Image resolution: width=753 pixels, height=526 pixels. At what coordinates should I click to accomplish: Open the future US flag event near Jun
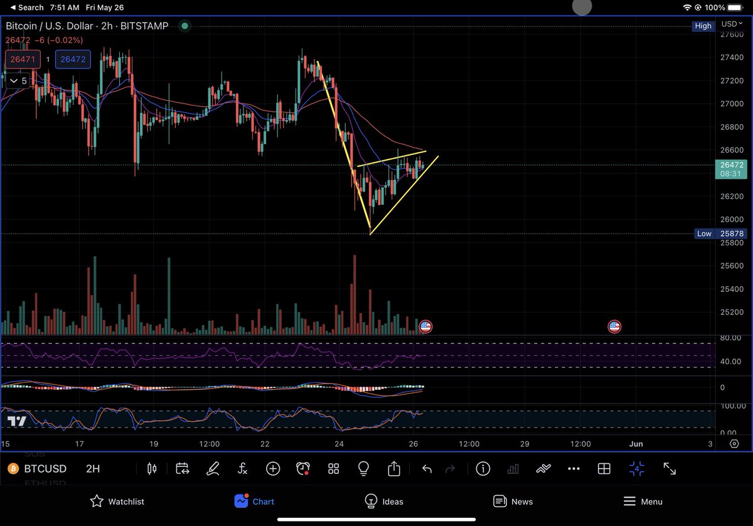tap(614, 326)
